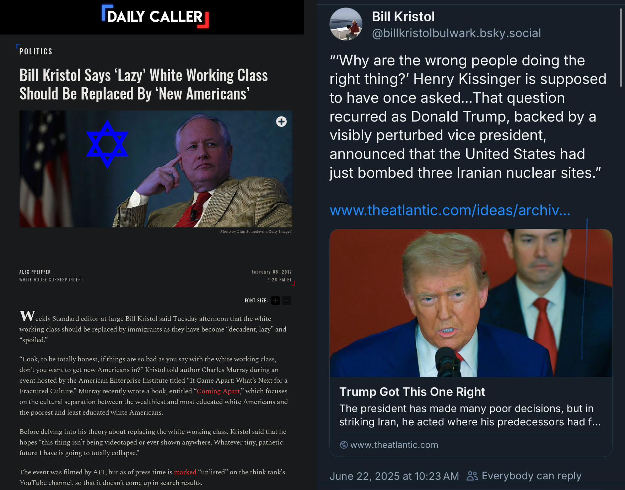Screen dimensions: 625x490
Task: Open the theatlantic.com/ideas/archiv link
Action: click(x=450, y=210)
